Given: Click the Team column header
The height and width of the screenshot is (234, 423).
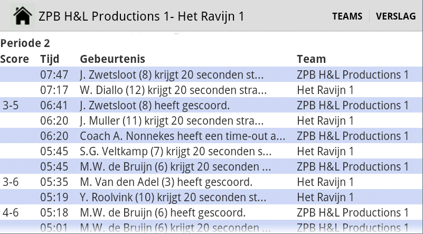Looking at the screenshot, I should (x=312, y=59).
